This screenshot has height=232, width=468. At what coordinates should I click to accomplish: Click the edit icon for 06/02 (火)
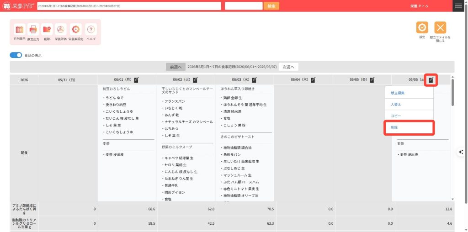[x=195, y=79]
